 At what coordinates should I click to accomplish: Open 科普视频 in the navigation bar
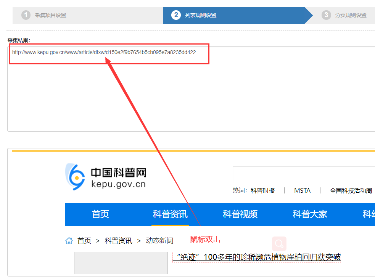point(240,214)
